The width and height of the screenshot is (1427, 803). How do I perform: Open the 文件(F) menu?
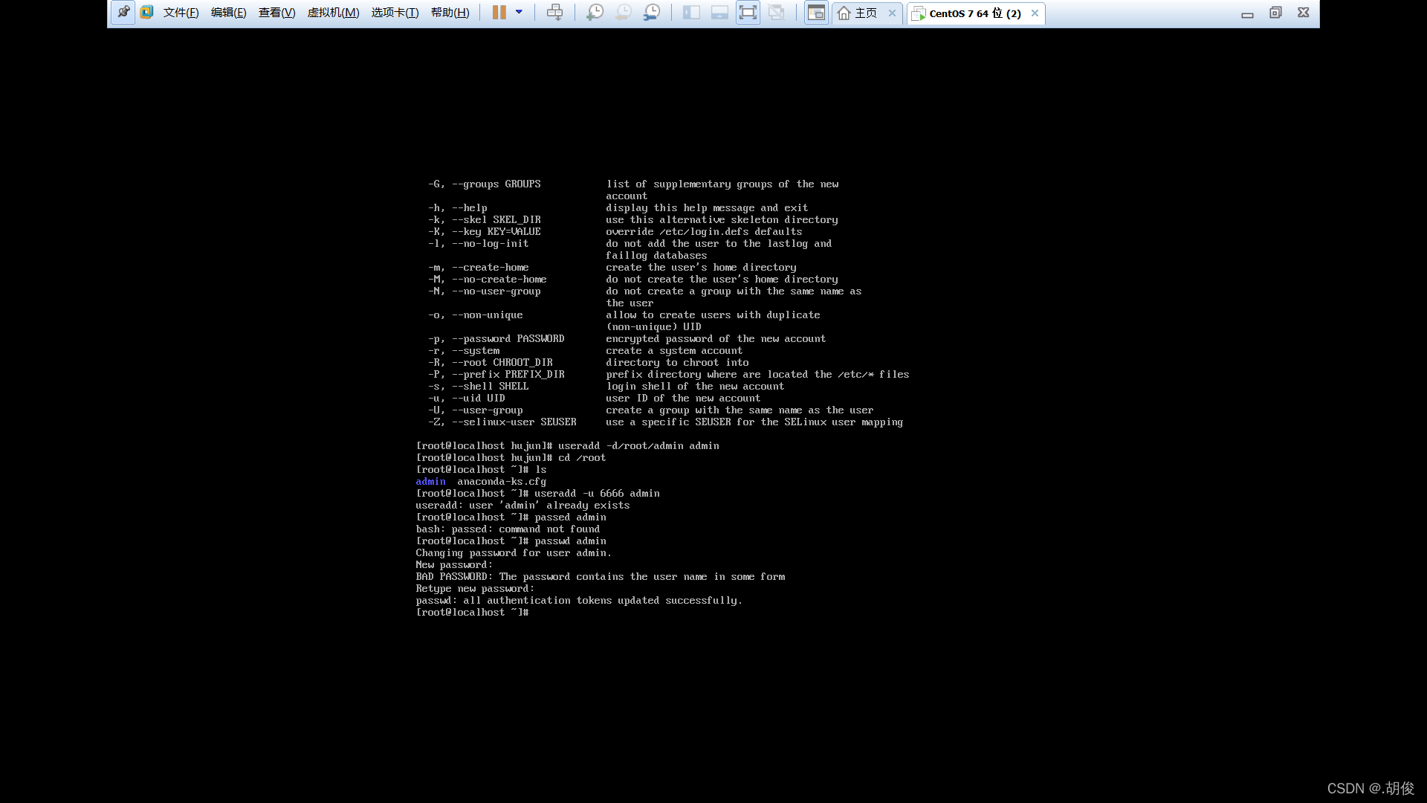click(x=181, y=13)
